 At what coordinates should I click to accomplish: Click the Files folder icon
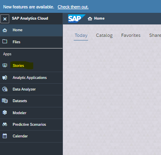coord(5,41)
